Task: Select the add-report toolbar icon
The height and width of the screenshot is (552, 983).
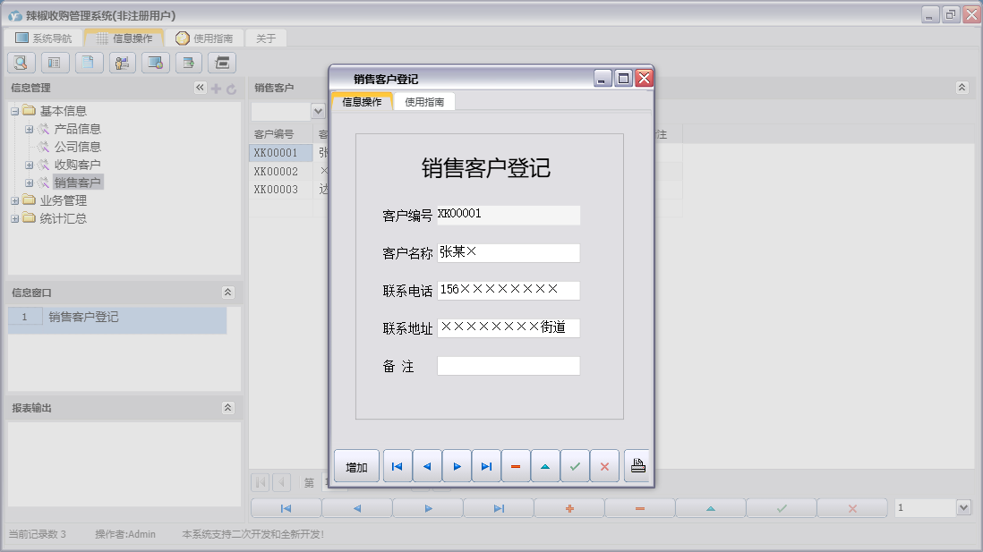Action: (189, 63)
